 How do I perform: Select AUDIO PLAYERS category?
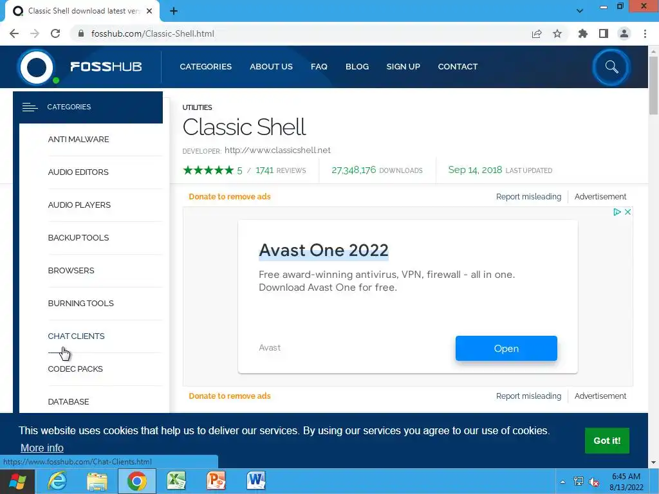coord(79,205)
